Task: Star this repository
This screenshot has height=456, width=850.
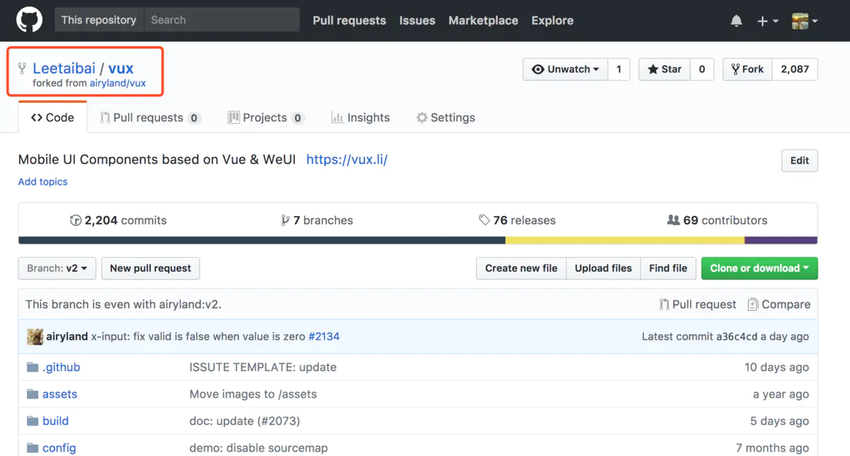Action: [664, 69]
